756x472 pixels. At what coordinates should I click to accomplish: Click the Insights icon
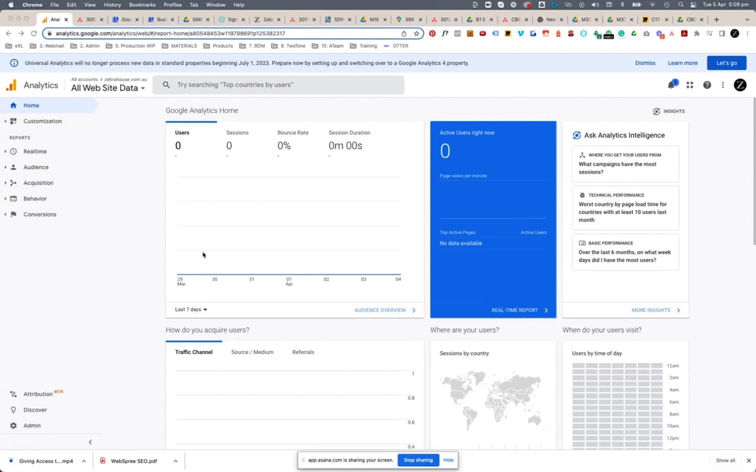[x=656, y=111]
